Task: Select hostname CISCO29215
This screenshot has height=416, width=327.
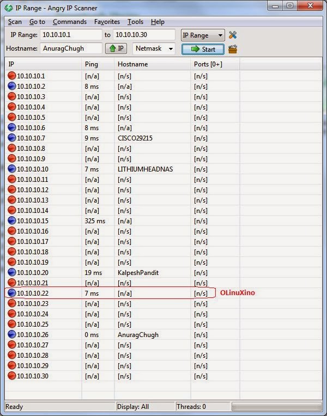Action: click(x=135, y=138)
